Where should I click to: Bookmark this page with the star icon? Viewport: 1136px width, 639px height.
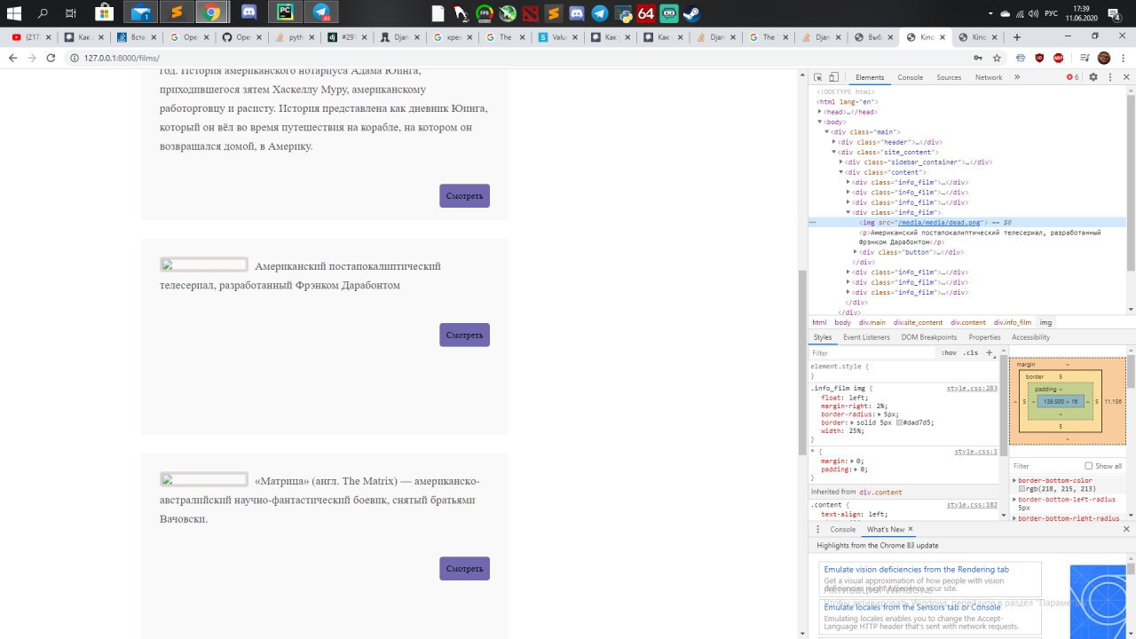[997, 58]
